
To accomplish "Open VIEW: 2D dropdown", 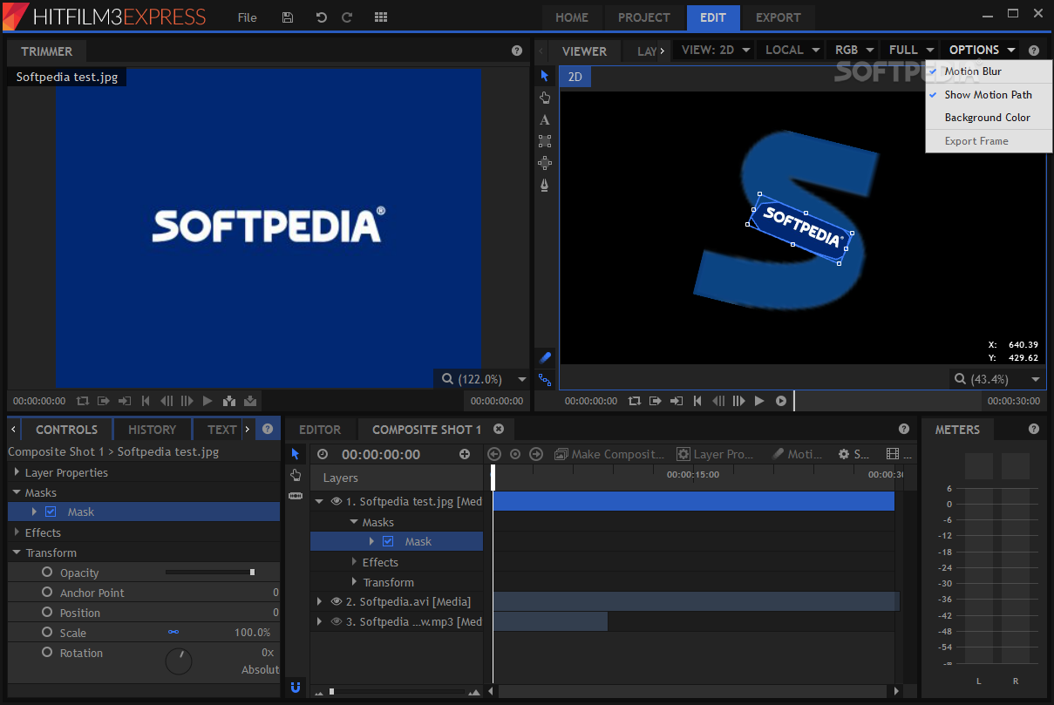I will 714,50.
